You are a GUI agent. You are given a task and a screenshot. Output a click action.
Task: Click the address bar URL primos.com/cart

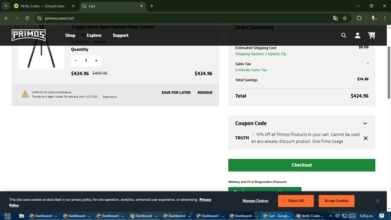[60, 18]
